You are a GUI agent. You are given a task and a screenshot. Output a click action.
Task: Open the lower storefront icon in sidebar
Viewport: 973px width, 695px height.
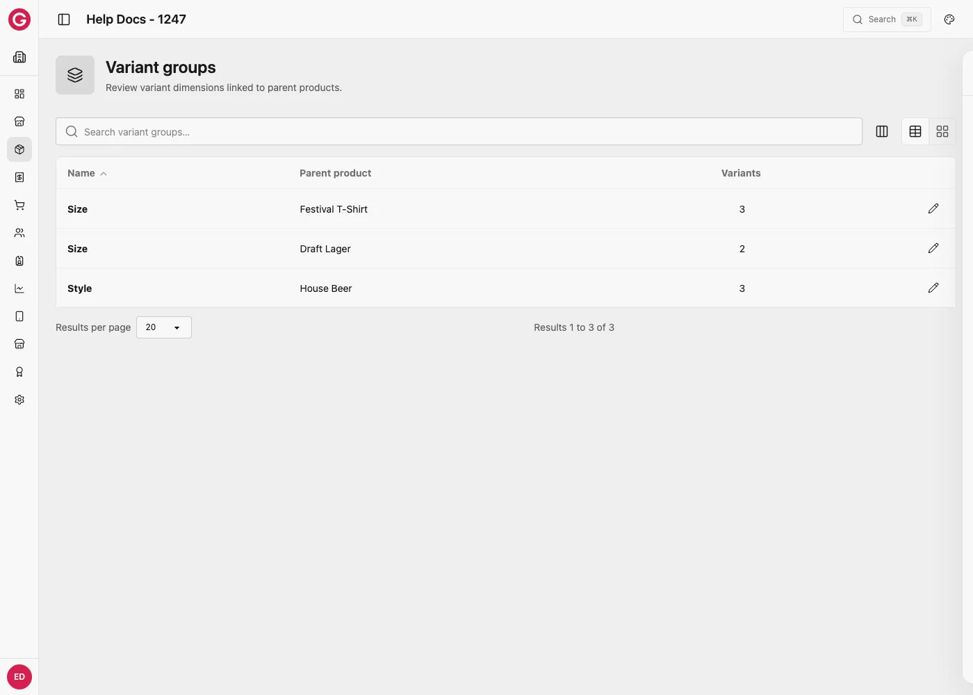coord(19,344)
